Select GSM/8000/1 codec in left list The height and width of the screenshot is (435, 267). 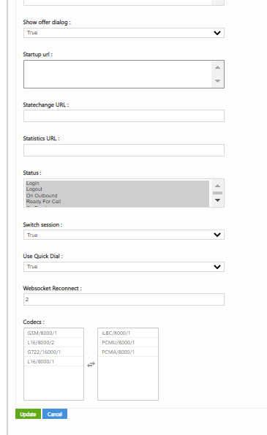click(x=53, y=333)
